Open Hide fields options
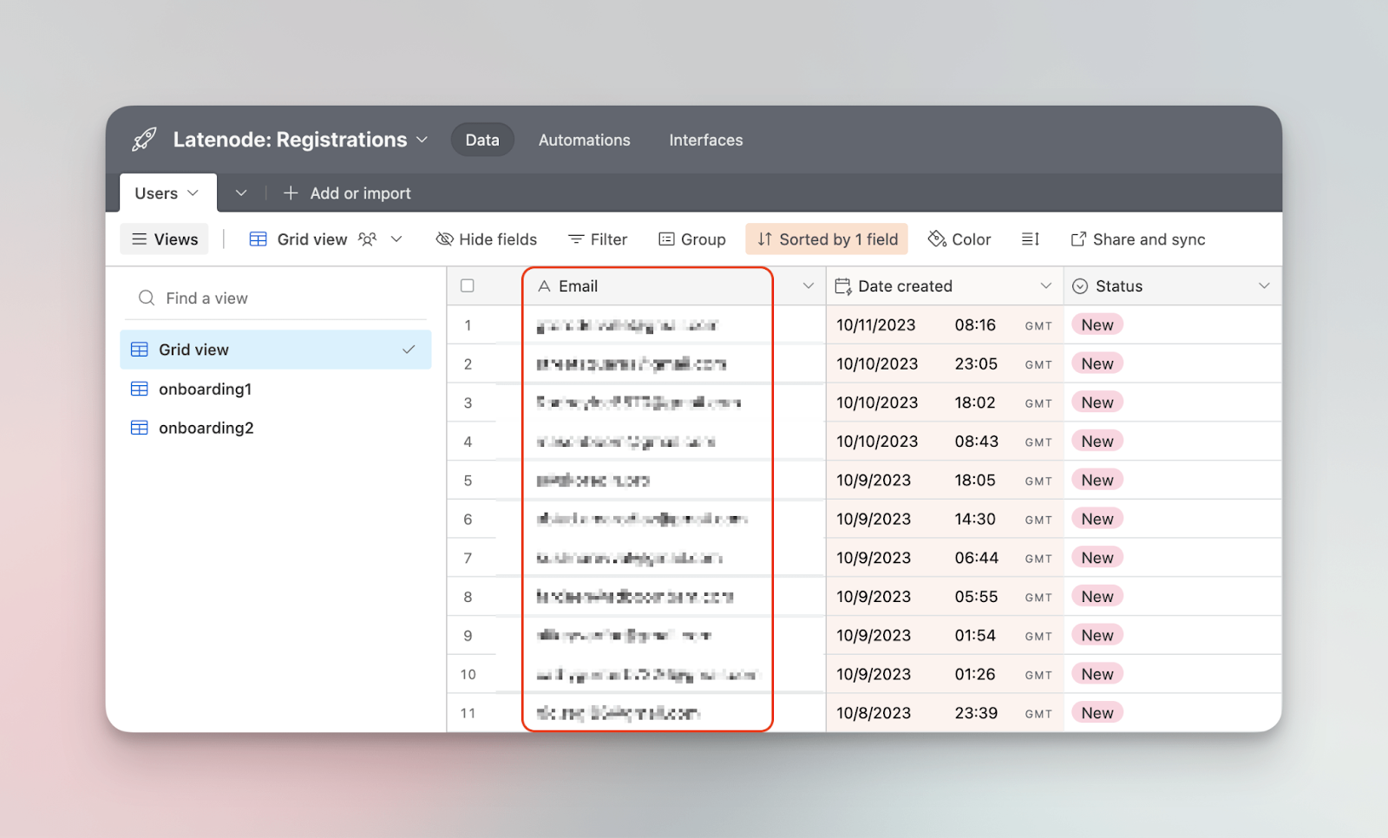The height and width of the screenshot is (838, 1388). tap(486, 239)
